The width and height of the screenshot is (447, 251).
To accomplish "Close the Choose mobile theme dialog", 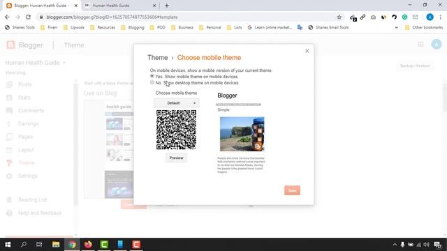I will click(307, 51).
